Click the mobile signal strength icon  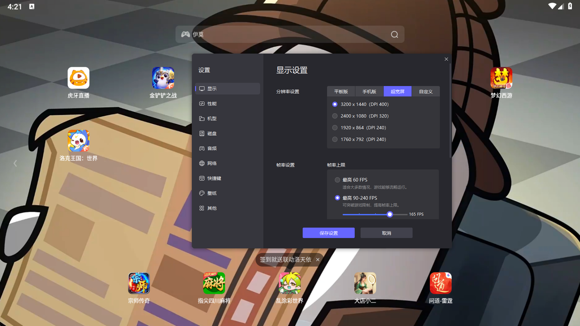pos(561,6)
